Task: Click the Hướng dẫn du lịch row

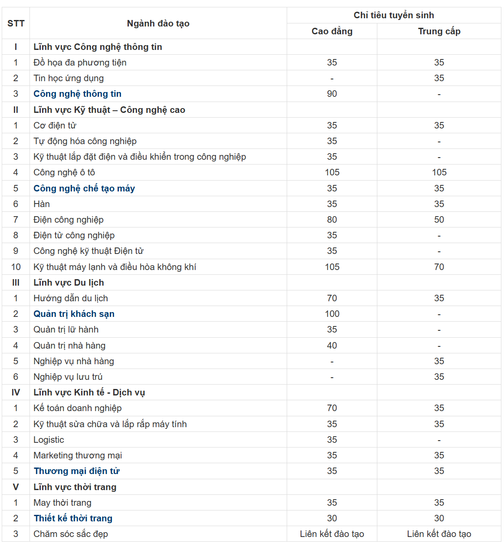Action: (71, 298)
